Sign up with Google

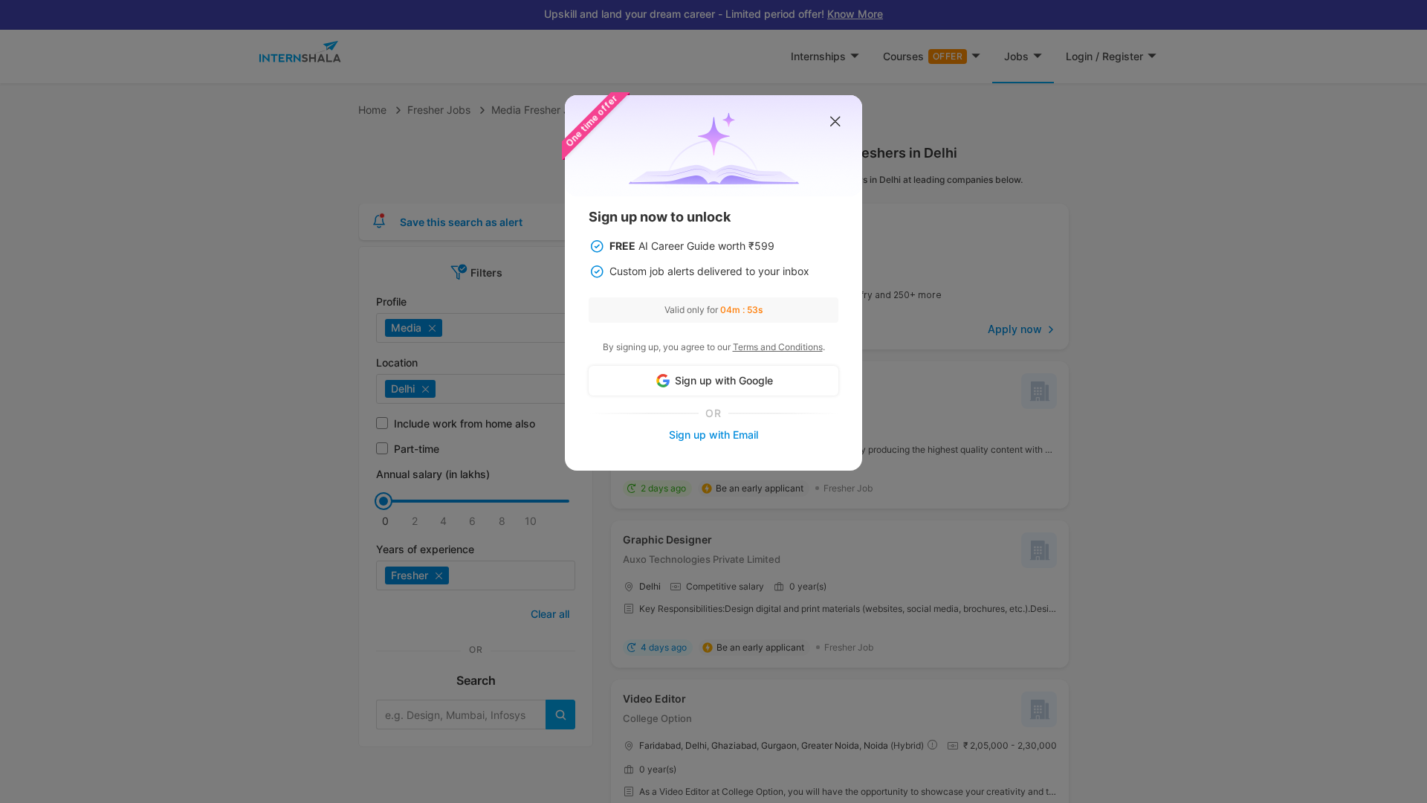click(x=713, y=381)
